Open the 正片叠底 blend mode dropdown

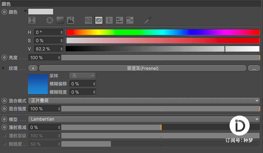[x=144, y=101]
